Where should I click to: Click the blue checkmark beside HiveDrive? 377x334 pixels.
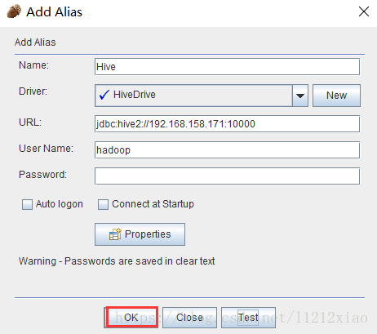104,95
